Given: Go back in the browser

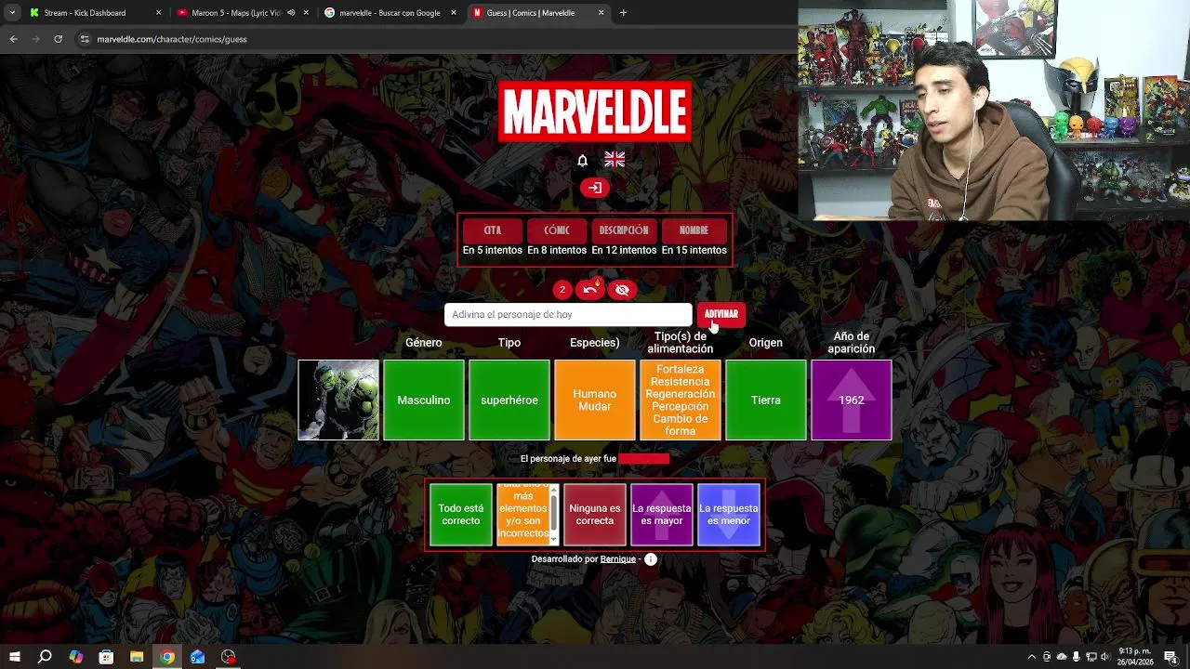Looking at the screenshot, I should (13, 39).
